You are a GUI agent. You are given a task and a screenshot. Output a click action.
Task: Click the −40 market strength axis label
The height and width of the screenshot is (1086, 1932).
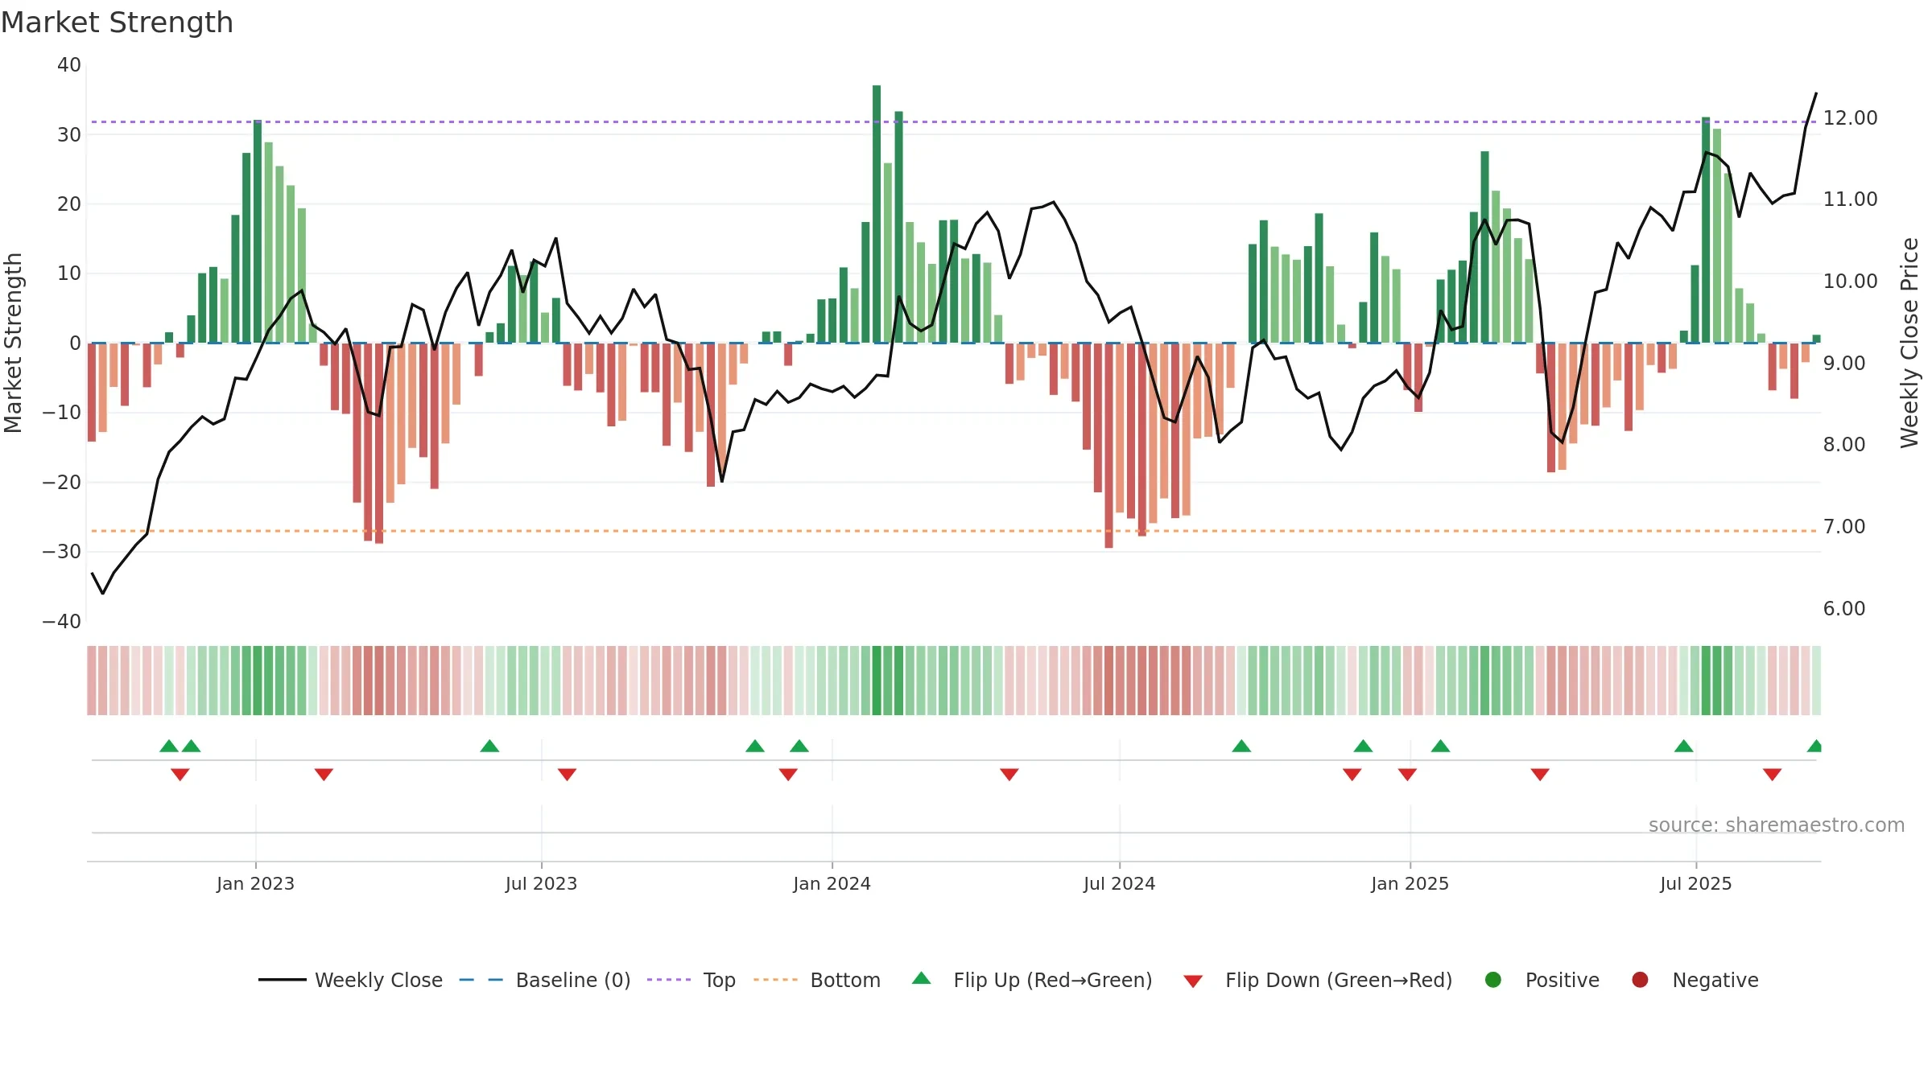61,622
